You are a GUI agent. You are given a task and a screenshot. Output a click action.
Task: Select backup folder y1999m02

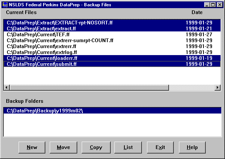[112, 111]
